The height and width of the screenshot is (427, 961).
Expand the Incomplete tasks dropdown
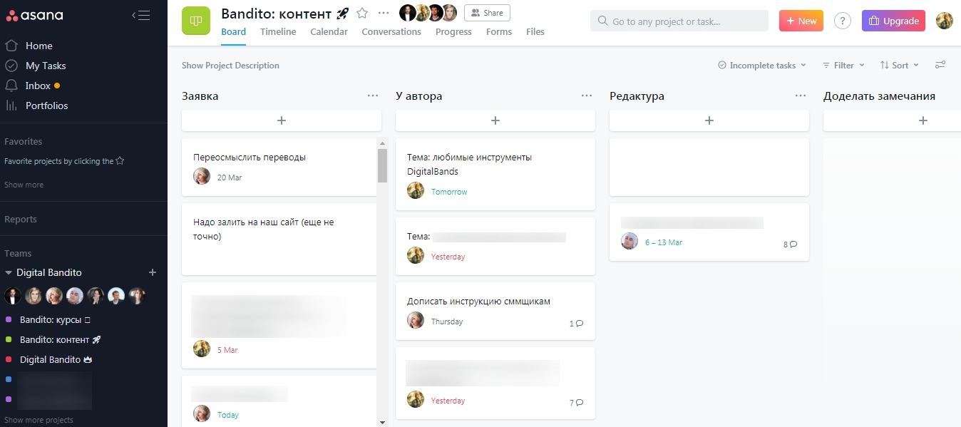pyautogui.click(x=761, y=65)
